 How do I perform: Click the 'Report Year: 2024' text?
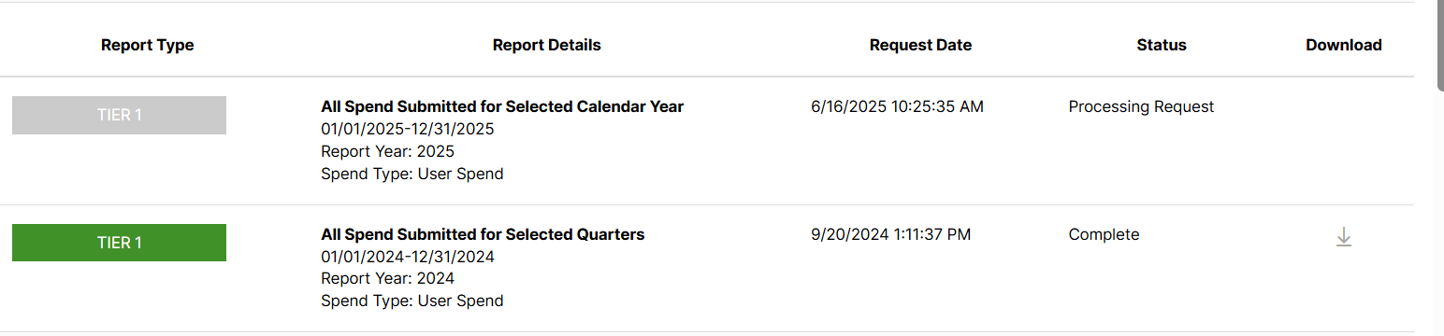point(387,279)
